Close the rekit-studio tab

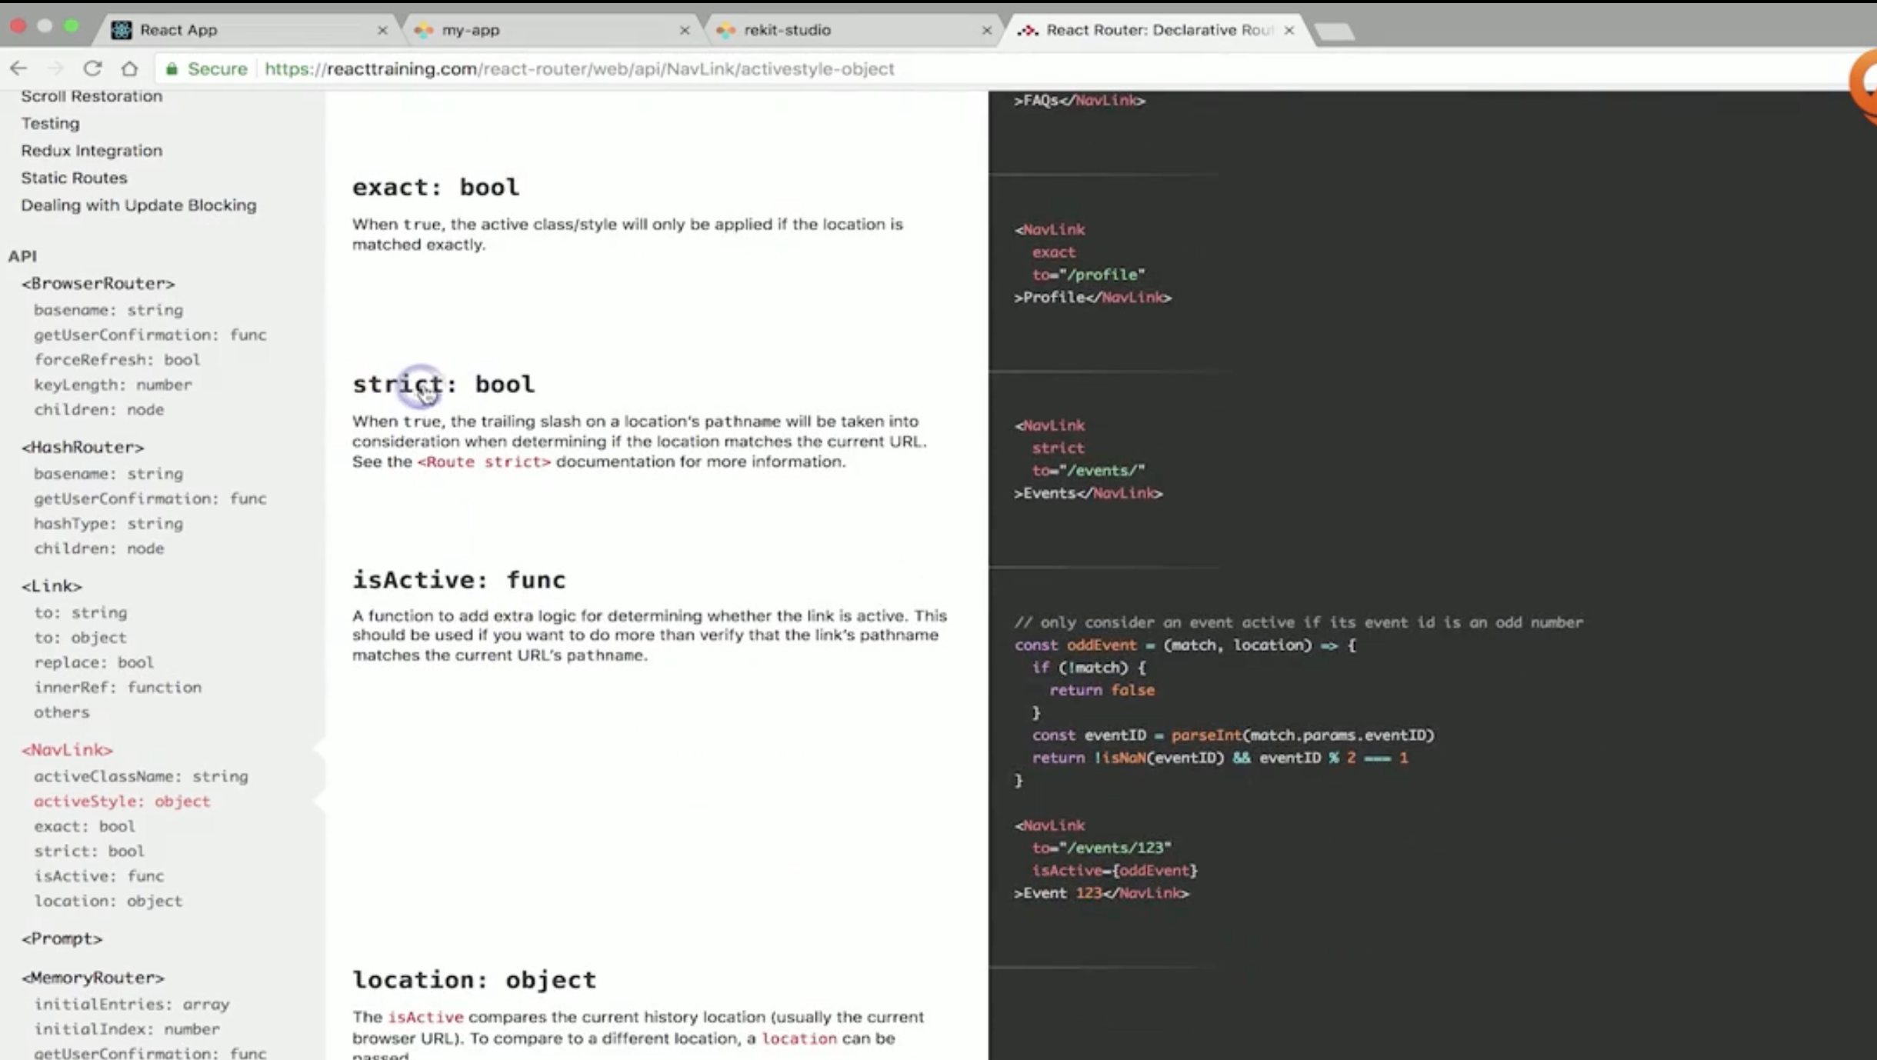(987, 30)
